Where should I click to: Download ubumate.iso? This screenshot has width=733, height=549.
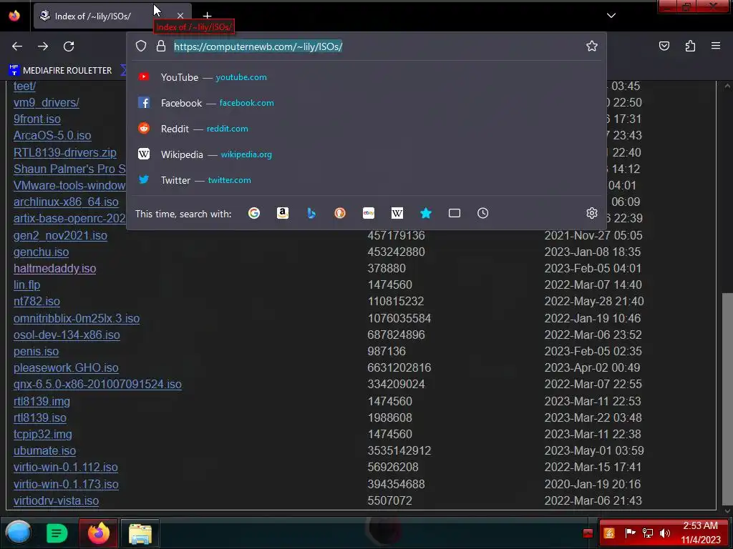click(x=44, y=450)
